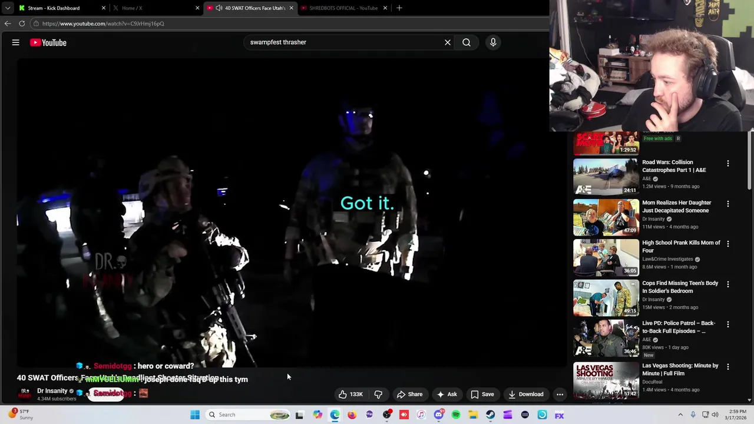Viewport: 754px width, 424px height.
Task: Open the tab search dropdown arrow
Action: pyautogui.click(x=8, y=8)
